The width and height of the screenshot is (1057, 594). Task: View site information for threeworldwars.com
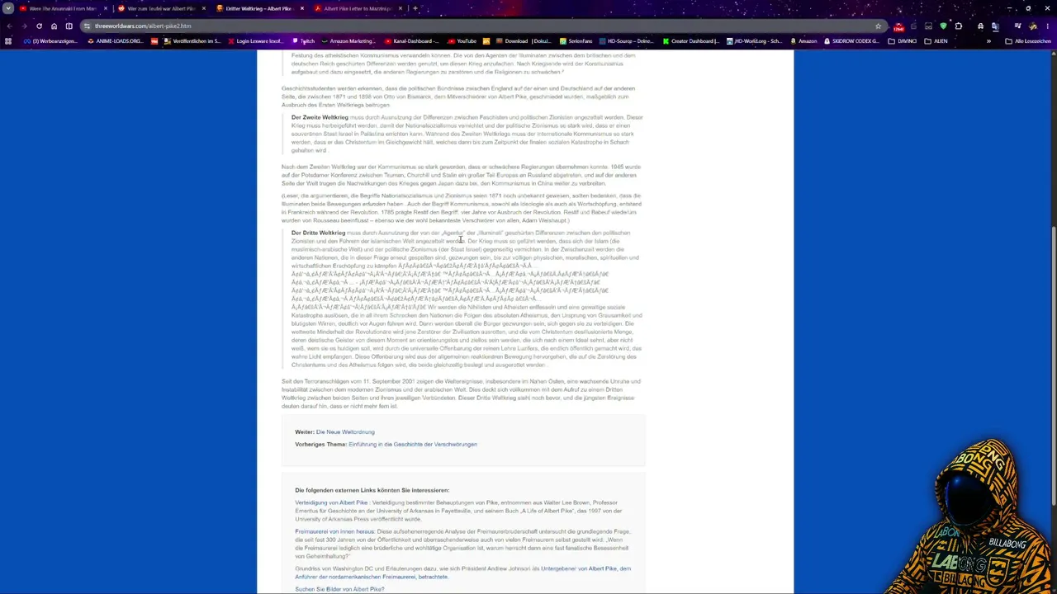click(87, 26)
